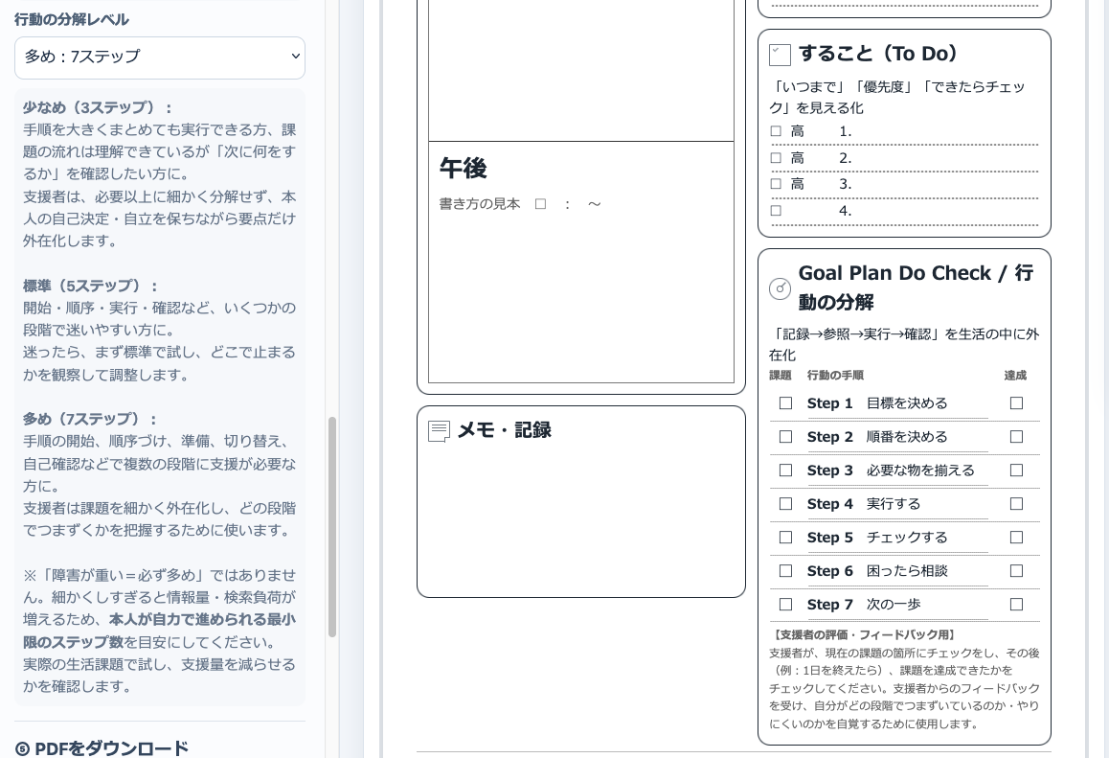
Task: Click Step 2 text 順番を決める
Action: [907, 437]
